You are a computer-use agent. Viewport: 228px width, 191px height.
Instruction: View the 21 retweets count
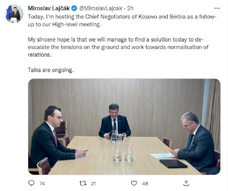[93, 183]
